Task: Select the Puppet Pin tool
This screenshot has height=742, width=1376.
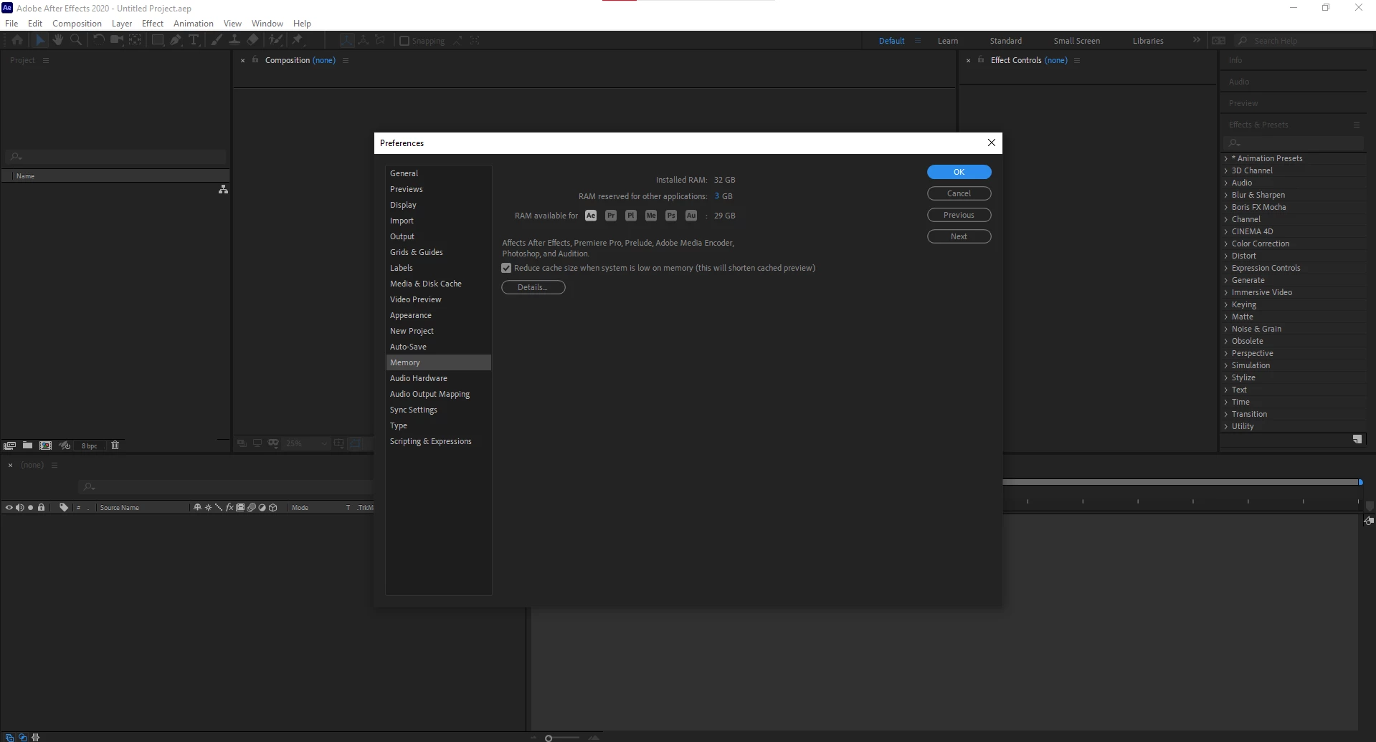Action: click(x=298, y=40)
